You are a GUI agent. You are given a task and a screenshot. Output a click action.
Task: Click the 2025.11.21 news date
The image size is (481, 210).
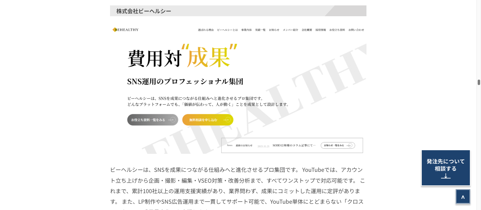tap(263, 146)
